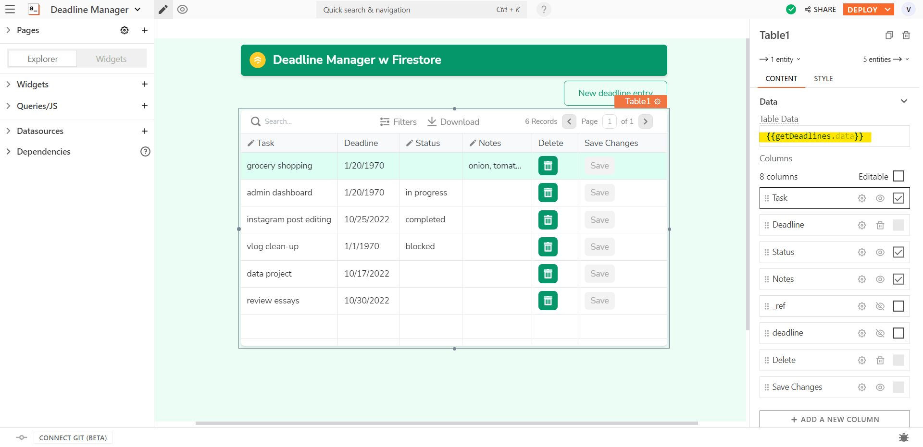Uncheck editable checkbox for Task column
Image resolution: width=923 pixels, height=447 pixels.
click(898, 198)
